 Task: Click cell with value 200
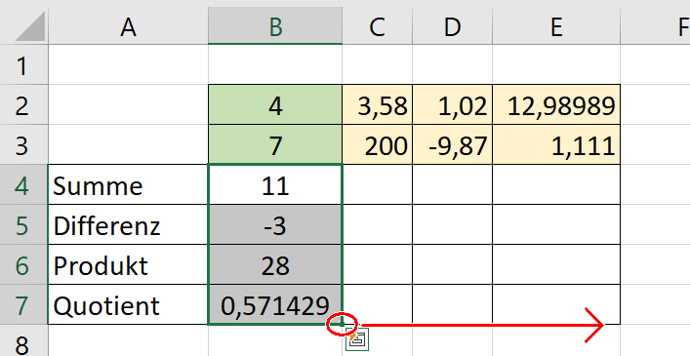[377, 144]
